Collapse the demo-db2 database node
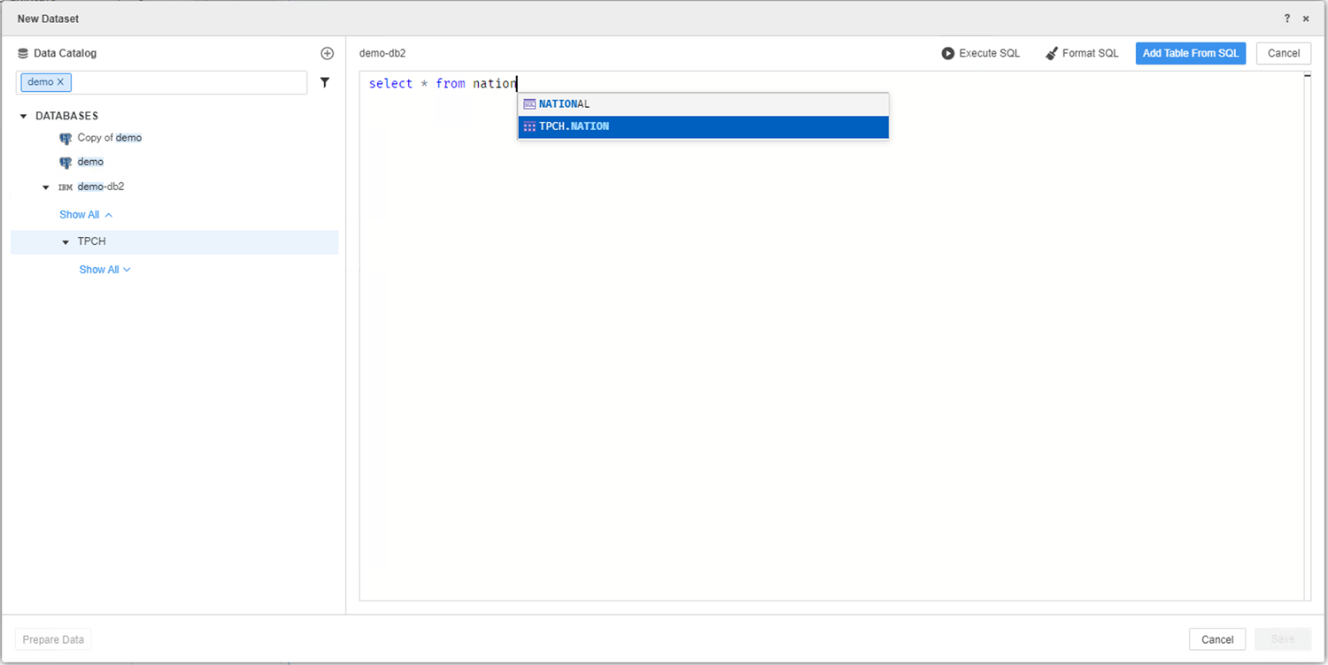1328x665 pixels. [x=46, y=187]
